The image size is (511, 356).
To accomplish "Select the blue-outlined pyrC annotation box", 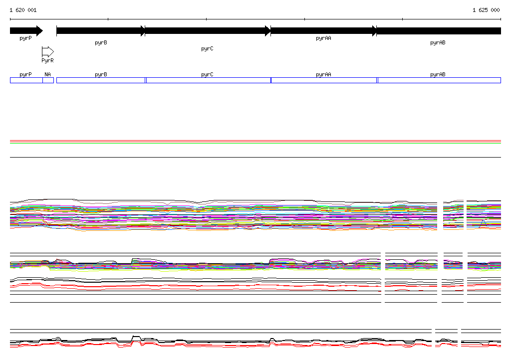I will coord(208,80).
